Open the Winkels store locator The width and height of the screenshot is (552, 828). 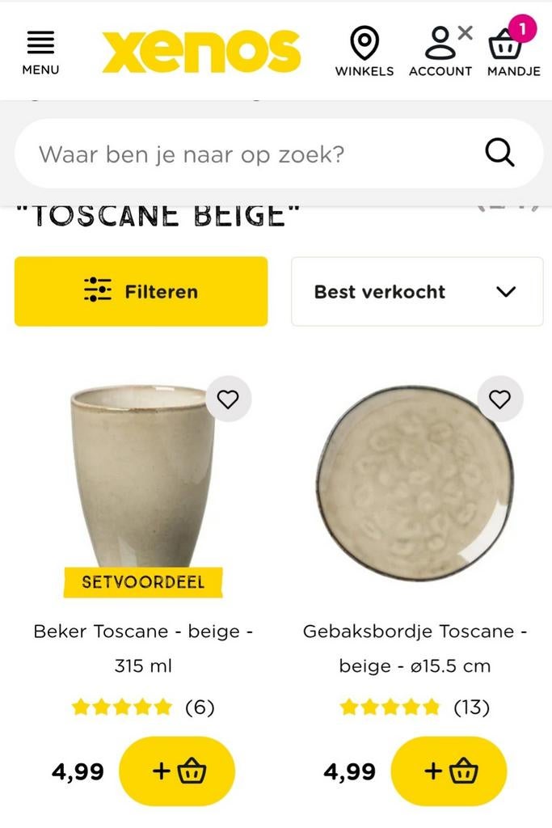pyautogui.click(x=364, y=49)
